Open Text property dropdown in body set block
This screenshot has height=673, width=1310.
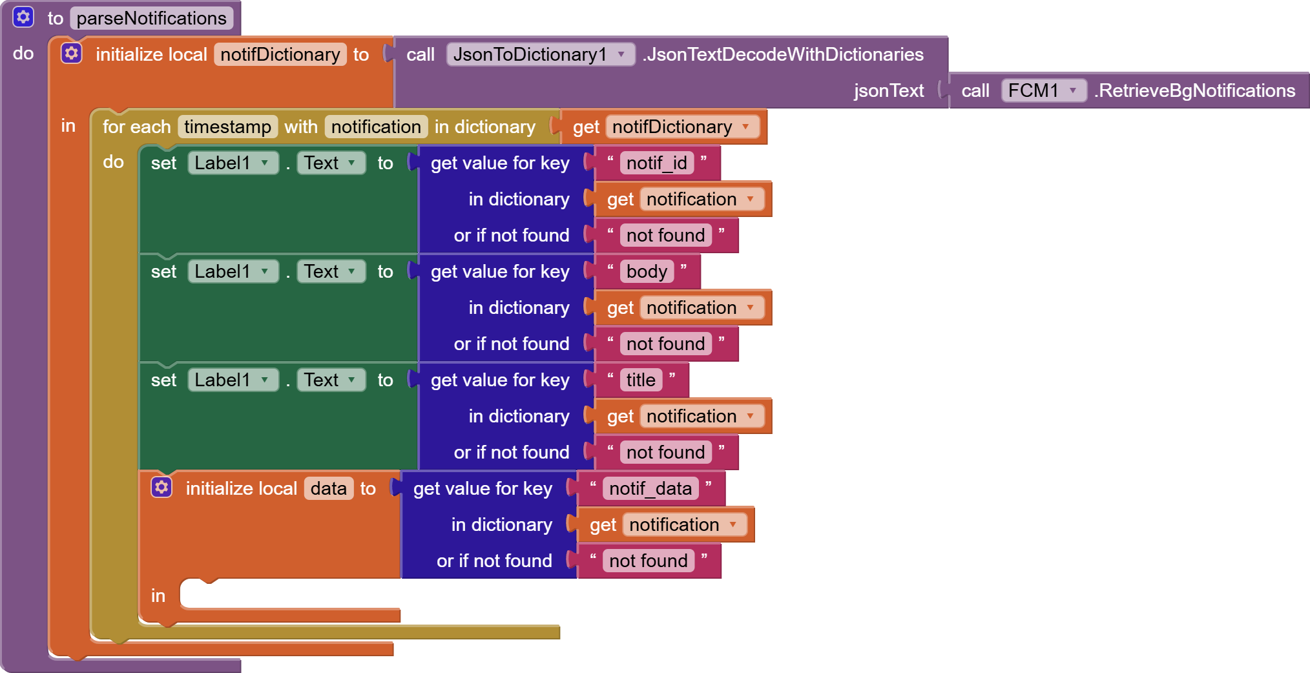coord(351,271)
